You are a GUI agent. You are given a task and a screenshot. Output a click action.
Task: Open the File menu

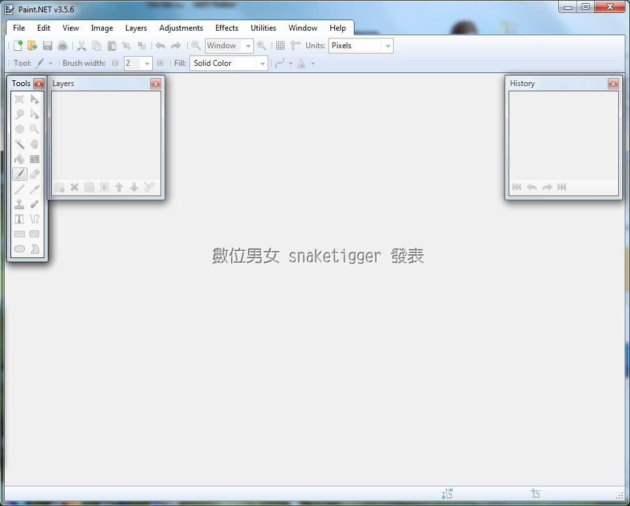(x=19, y=28)
